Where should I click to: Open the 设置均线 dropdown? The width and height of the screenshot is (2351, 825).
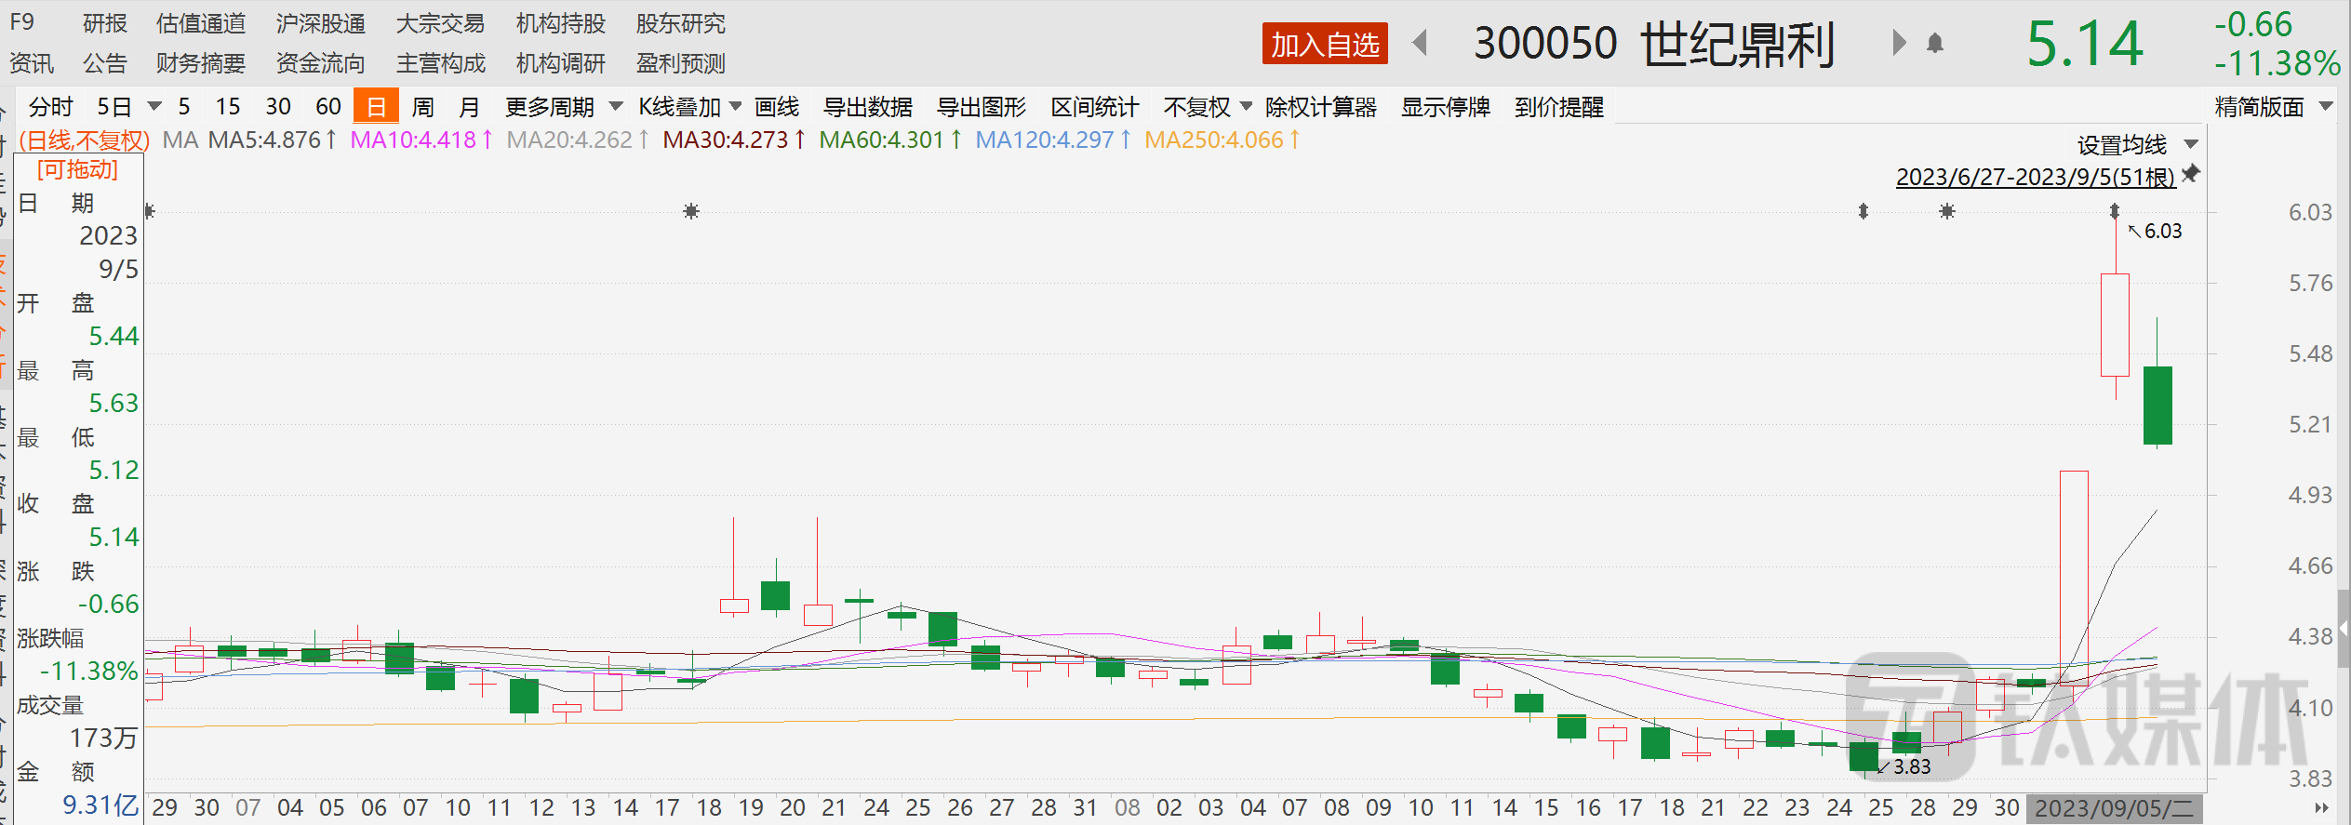pos(2136,145)
